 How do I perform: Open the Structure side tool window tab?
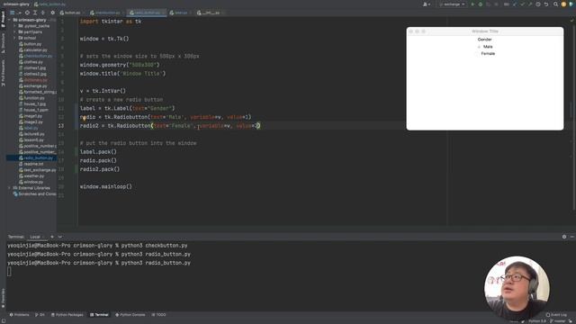tap(3, 43)
